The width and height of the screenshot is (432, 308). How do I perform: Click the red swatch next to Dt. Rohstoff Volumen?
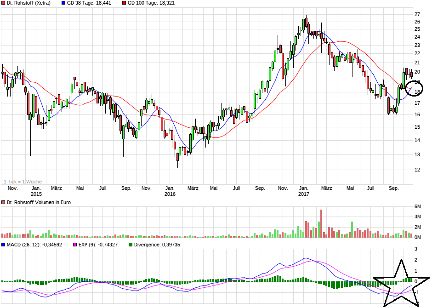pyautogui.click(x=3, y=202)
